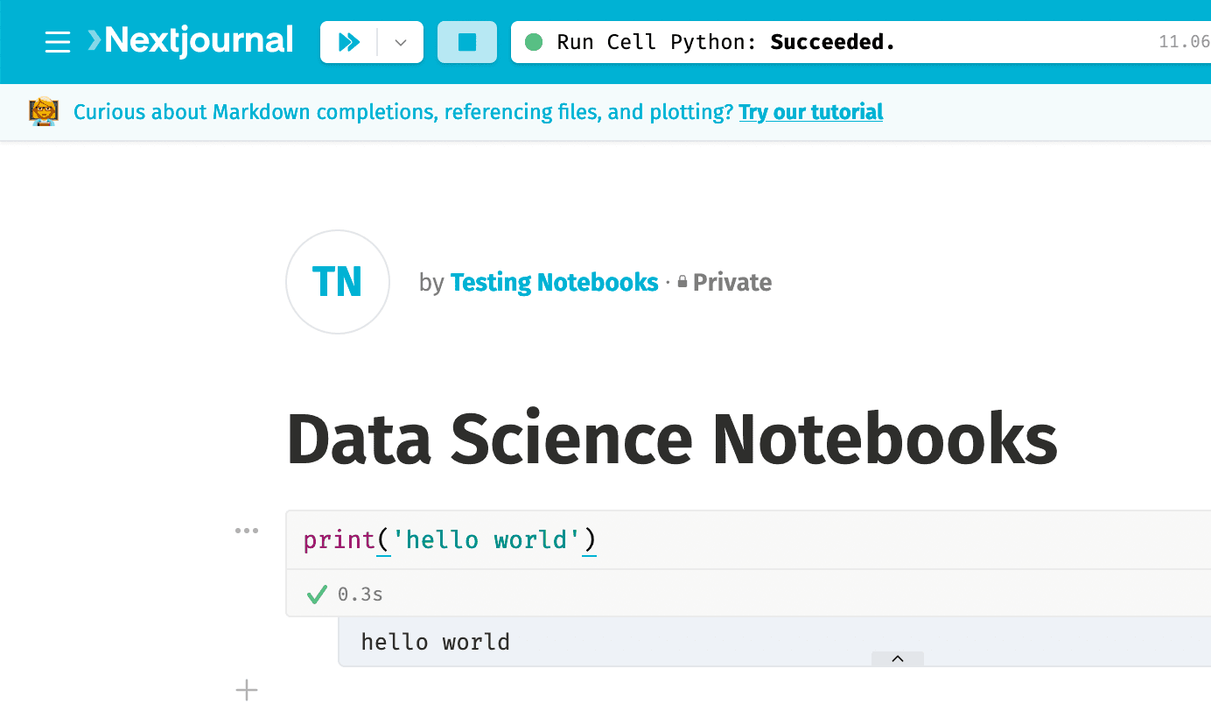Click the Nextjournal logo
Image resolution: width=1211 pixels, height=711 pixels.
click(189, 39)
